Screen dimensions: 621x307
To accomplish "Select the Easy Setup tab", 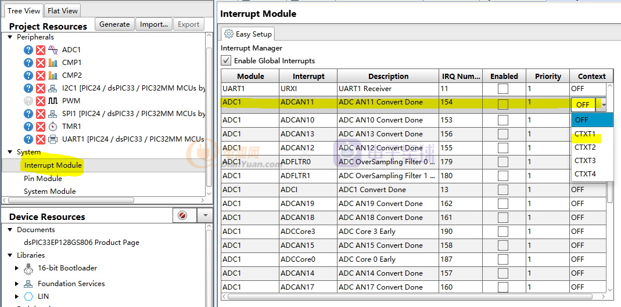I will [248, 34].
